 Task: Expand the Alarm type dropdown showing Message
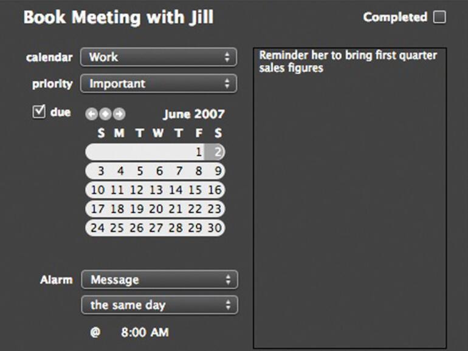[159, 280]
